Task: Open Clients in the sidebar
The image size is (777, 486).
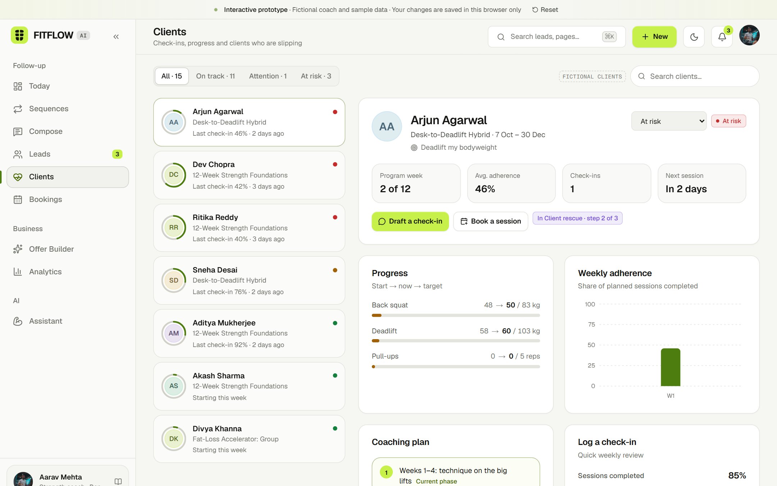Action: pyautogui.click(x=68, y=177)
